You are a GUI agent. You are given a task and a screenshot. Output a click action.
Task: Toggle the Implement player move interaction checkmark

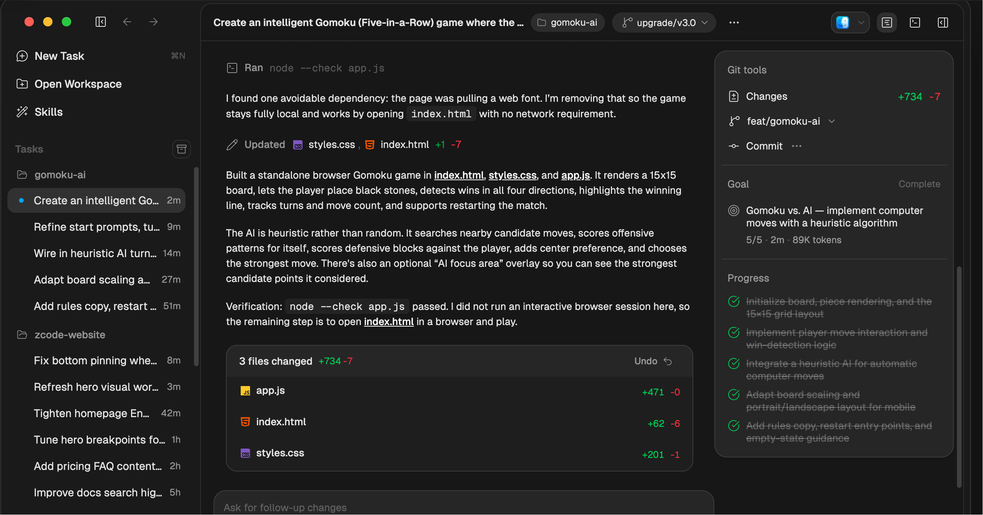pyautogui.click(x=734, y=332)
